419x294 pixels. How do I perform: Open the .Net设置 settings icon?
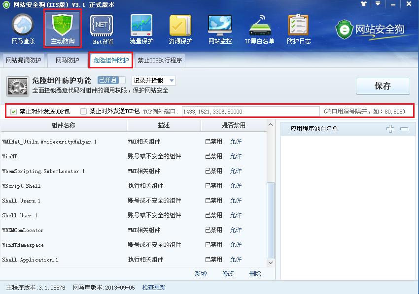click(102, 29)
